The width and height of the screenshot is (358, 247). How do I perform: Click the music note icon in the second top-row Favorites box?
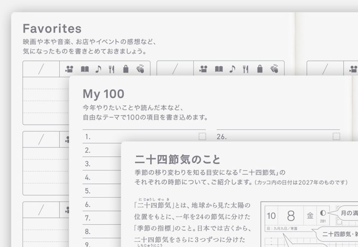232,69
